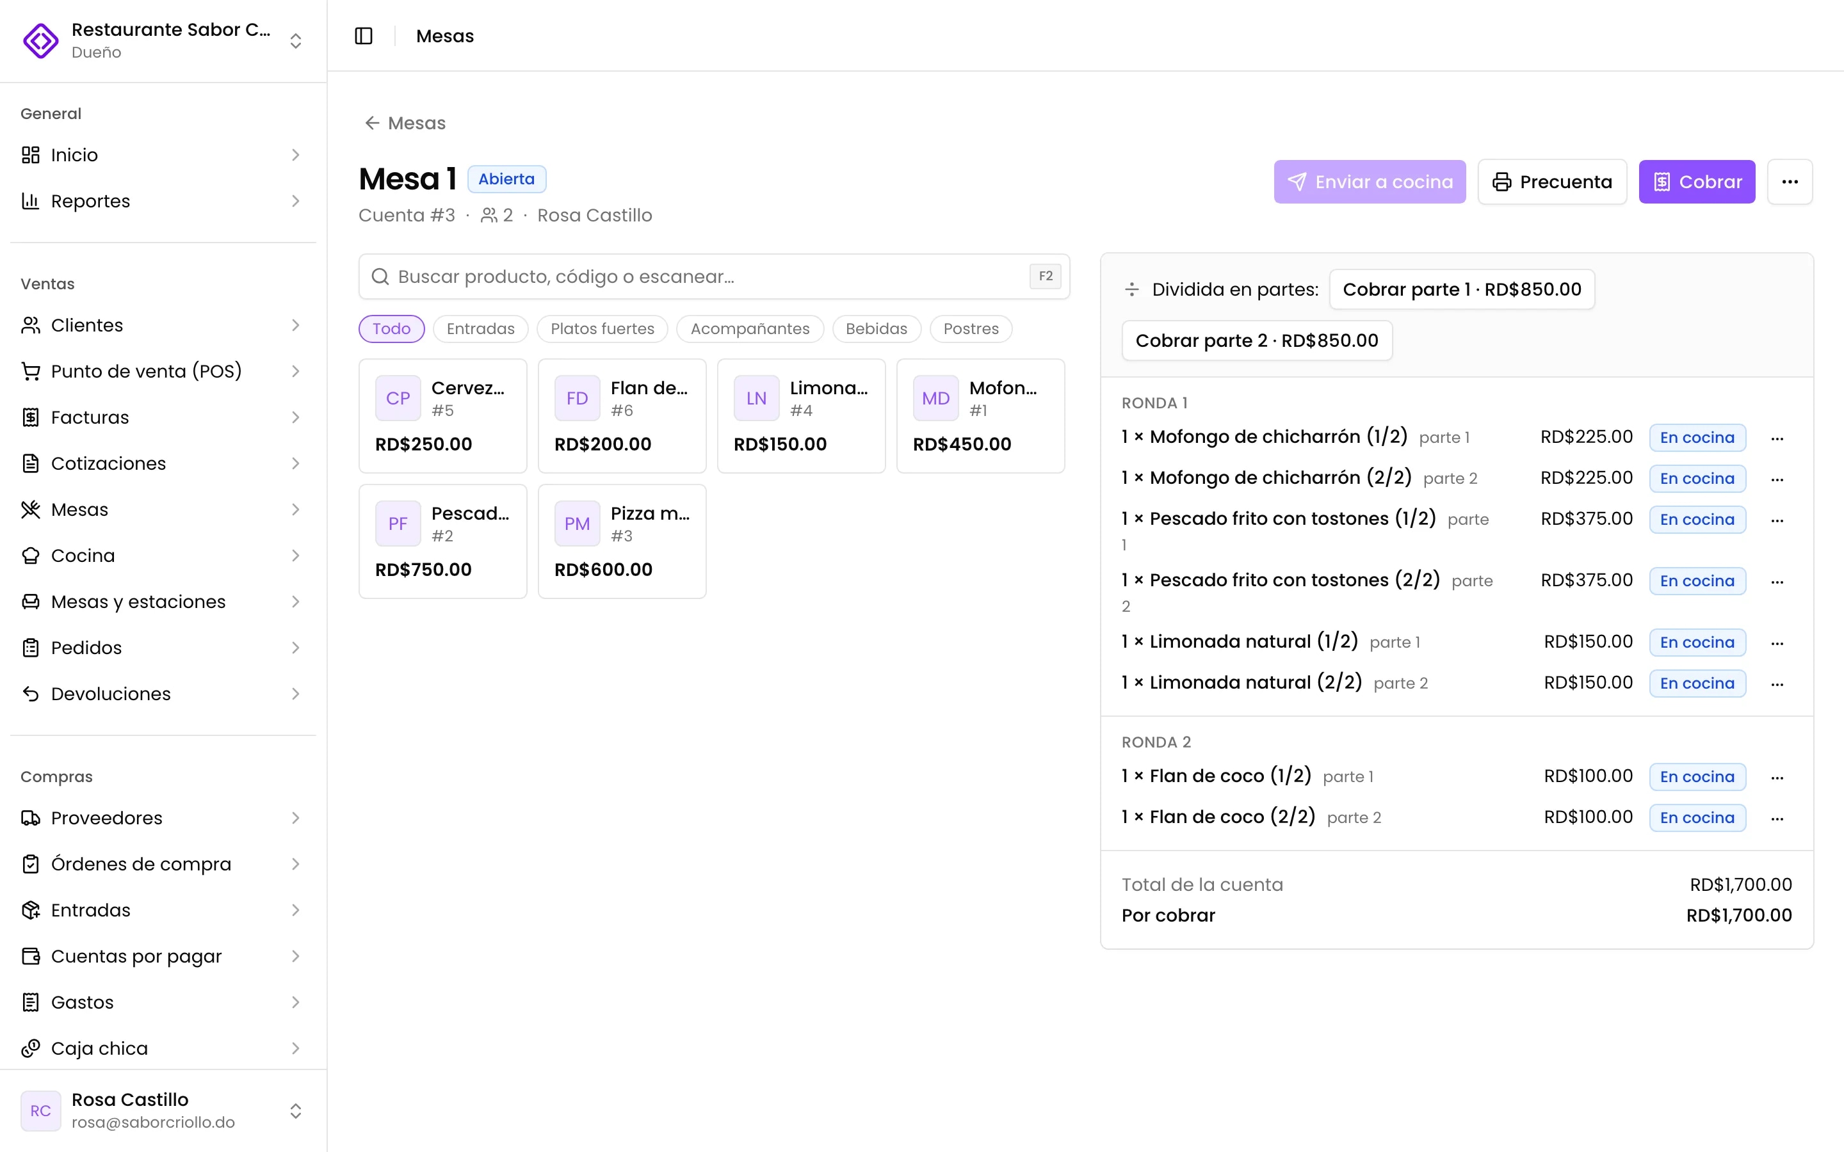The width and height of the screenshot is (1844, 1152).
Task: Click the Caja chica coins icon
Action: tap(31, 1048)
